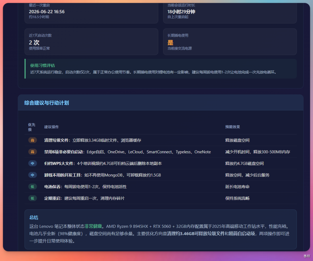The height and width of the screenshot is (261, 313).
Task: Click the 长期插电使用 card label
Action: coord(178,35)
